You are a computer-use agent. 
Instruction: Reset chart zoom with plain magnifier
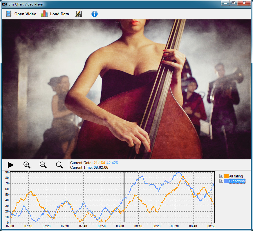[x=59, y=165]
